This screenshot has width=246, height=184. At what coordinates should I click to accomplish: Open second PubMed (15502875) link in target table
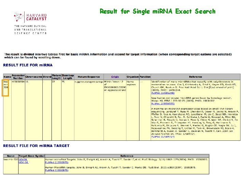point(57,170)
